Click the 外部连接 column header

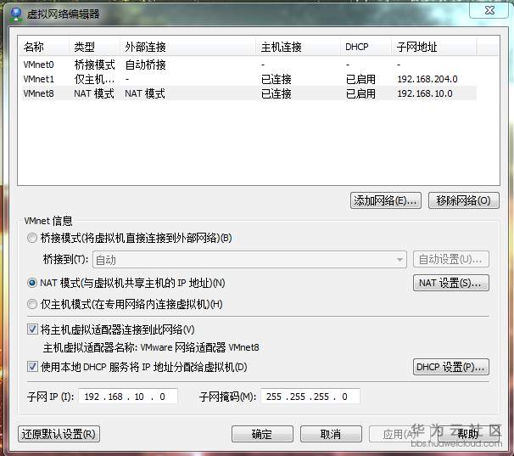click(187, 47)
